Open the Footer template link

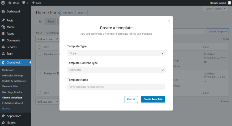[48, 73]
